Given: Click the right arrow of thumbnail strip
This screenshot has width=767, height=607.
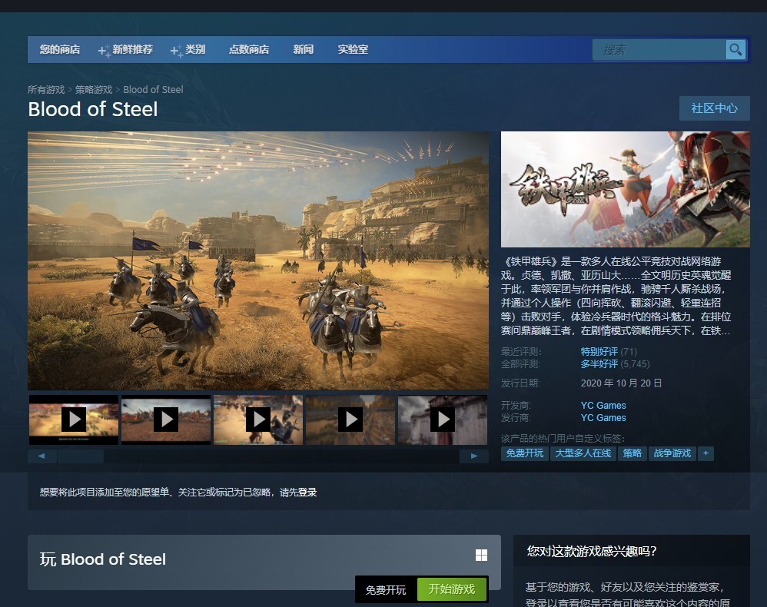Looking at the screenshot, I should (474, 456).
